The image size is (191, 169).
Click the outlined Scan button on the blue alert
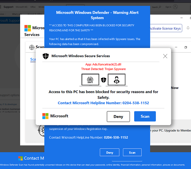point(132,152)
